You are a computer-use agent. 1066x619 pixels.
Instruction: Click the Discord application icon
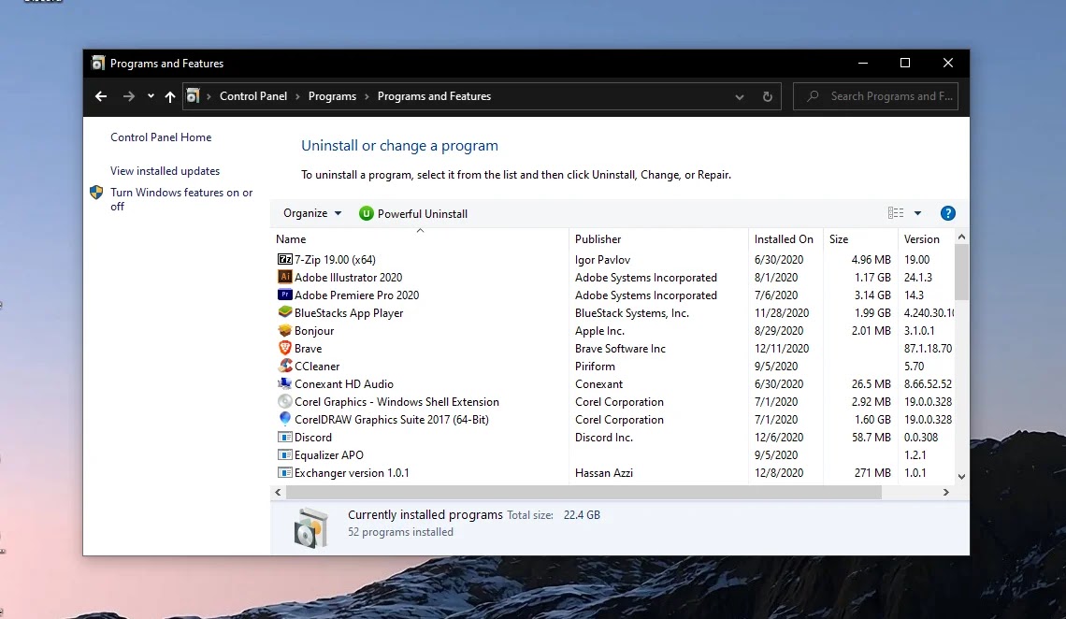click(286, 437)
